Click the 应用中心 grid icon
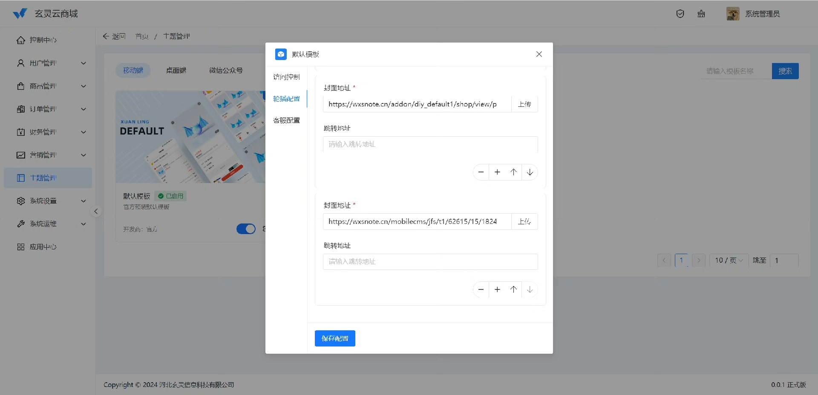Screen dimensions: 818x395 coord(21,247)
